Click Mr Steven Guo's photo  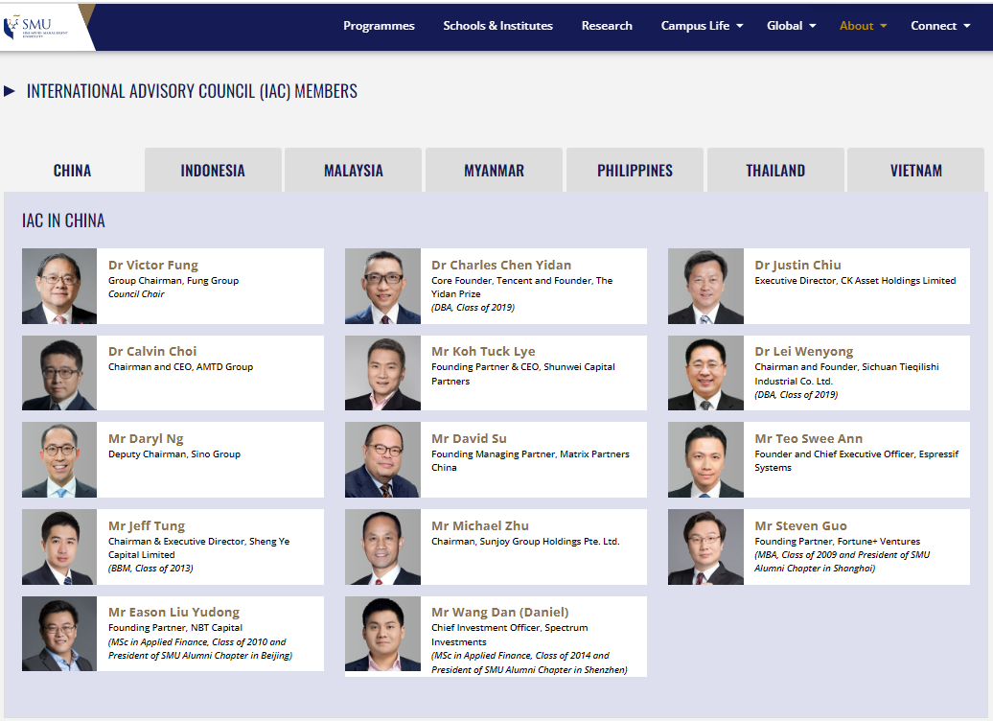pyautogui.click(x=705, y=547)
